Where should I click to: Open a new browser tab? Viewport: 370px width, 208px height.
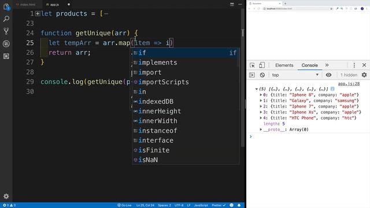(x=285, y=3)
